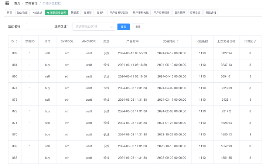Click the SYMBOL column header

point(67,41)
